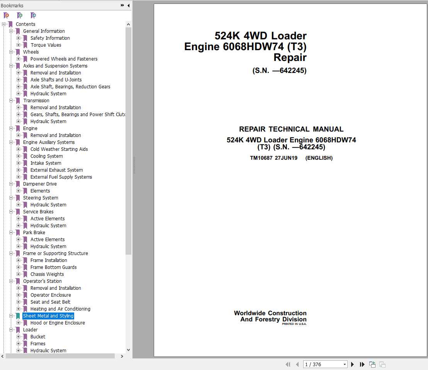Viewport: 428px width, 370px height.
Task: Collapse the Contents root node
Action: pos(3,24)
